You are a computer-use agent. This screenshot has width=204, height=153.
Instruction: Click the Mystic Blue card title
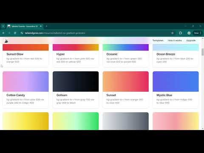pos(164,95)
